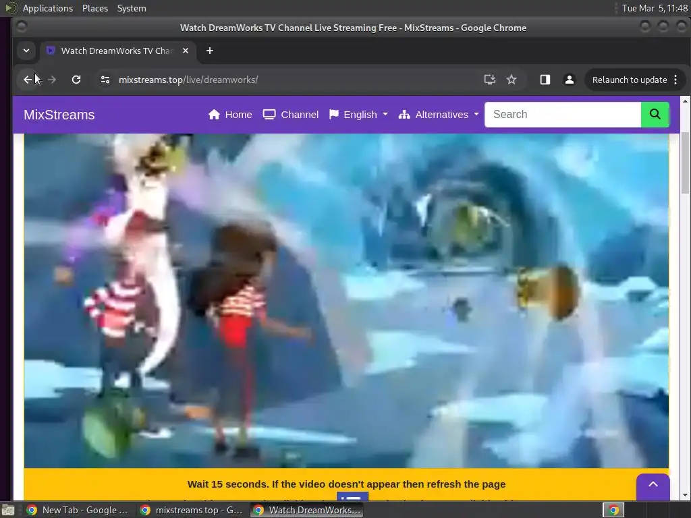Viewport: 691px width, 518px height.
Task: Go back using the browser back arrow
Action: (x=28, y=80)
